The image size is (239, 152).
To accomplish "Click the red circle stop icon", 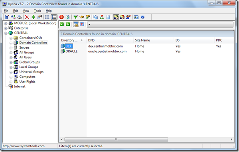I will 61,17.
